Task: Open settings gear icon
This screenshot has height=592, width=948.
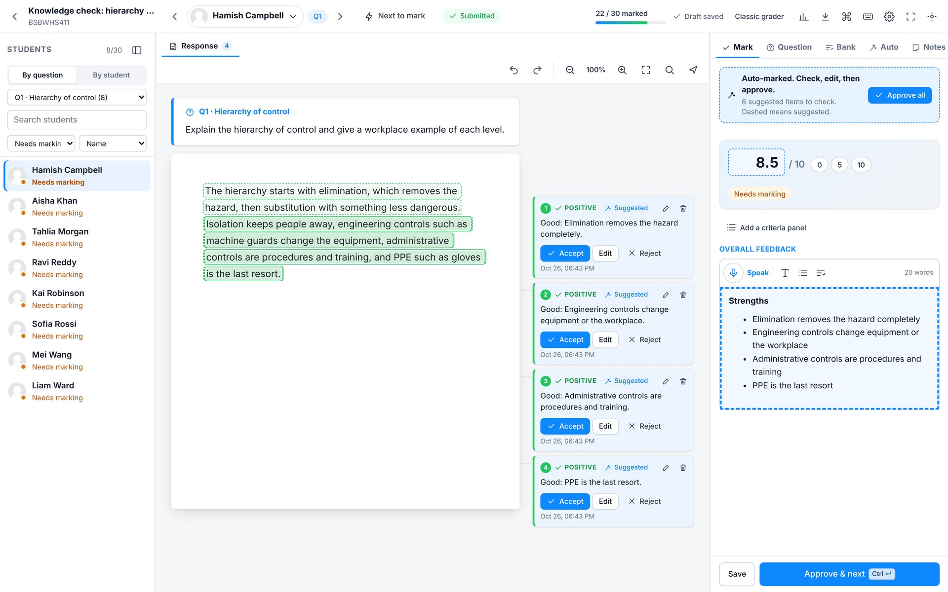Action: [x=889, y=16]
